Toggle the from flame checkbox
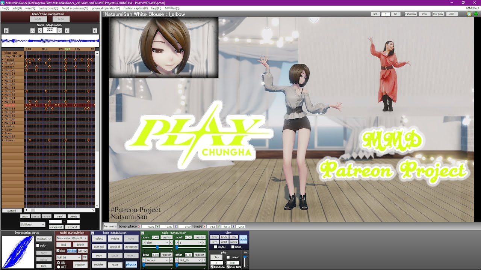Viewport: 481px width, 270px height. (212, 267)
